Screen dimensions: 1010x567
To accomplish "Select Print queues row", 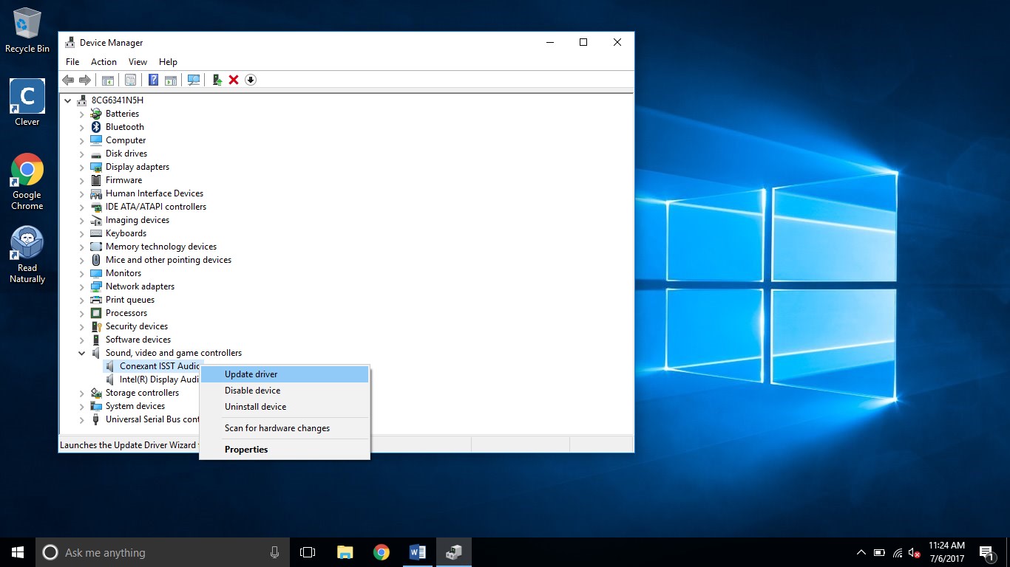I will 130,300.
